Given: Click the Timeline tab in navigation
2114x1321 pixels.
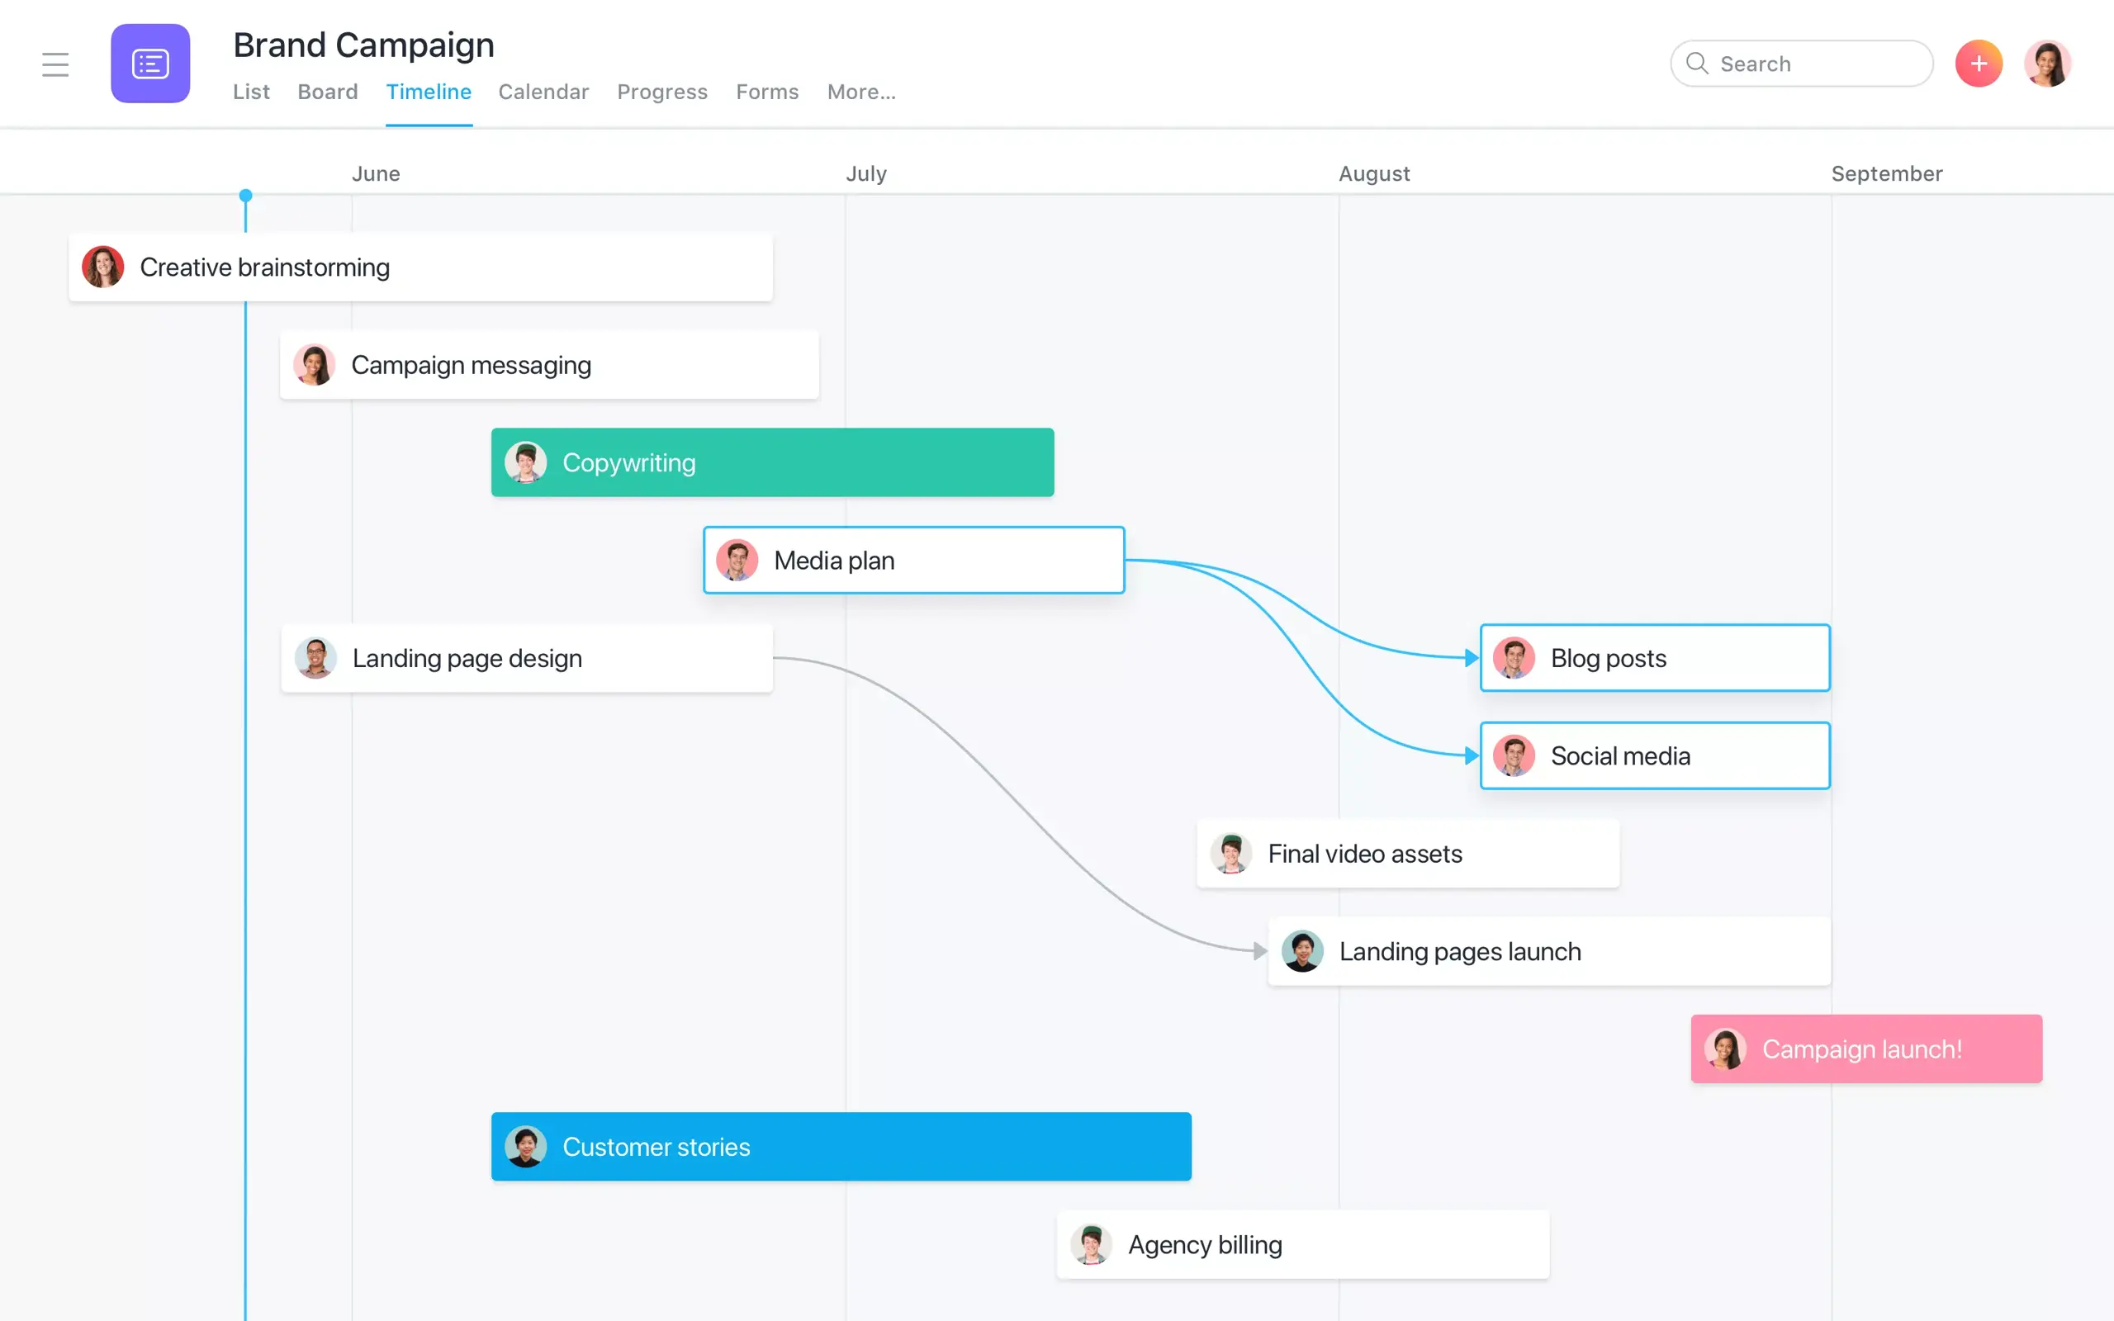Looking at the screenshot, I should (x=429, y=90).
